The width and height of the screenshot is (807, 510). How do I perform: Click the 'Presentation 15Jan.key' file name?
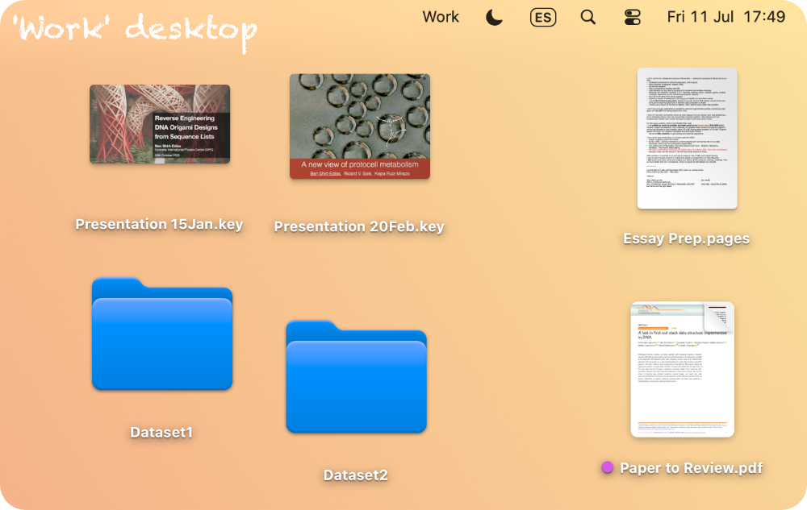(x=159, y=225)
